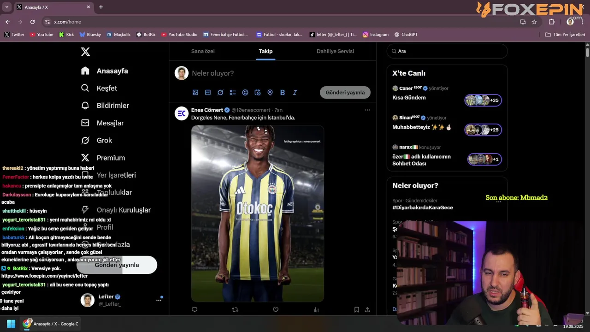This screenshot has height=332, width=590.
Task: Open the Chrome menu three dots
Action: coord(583,22)
